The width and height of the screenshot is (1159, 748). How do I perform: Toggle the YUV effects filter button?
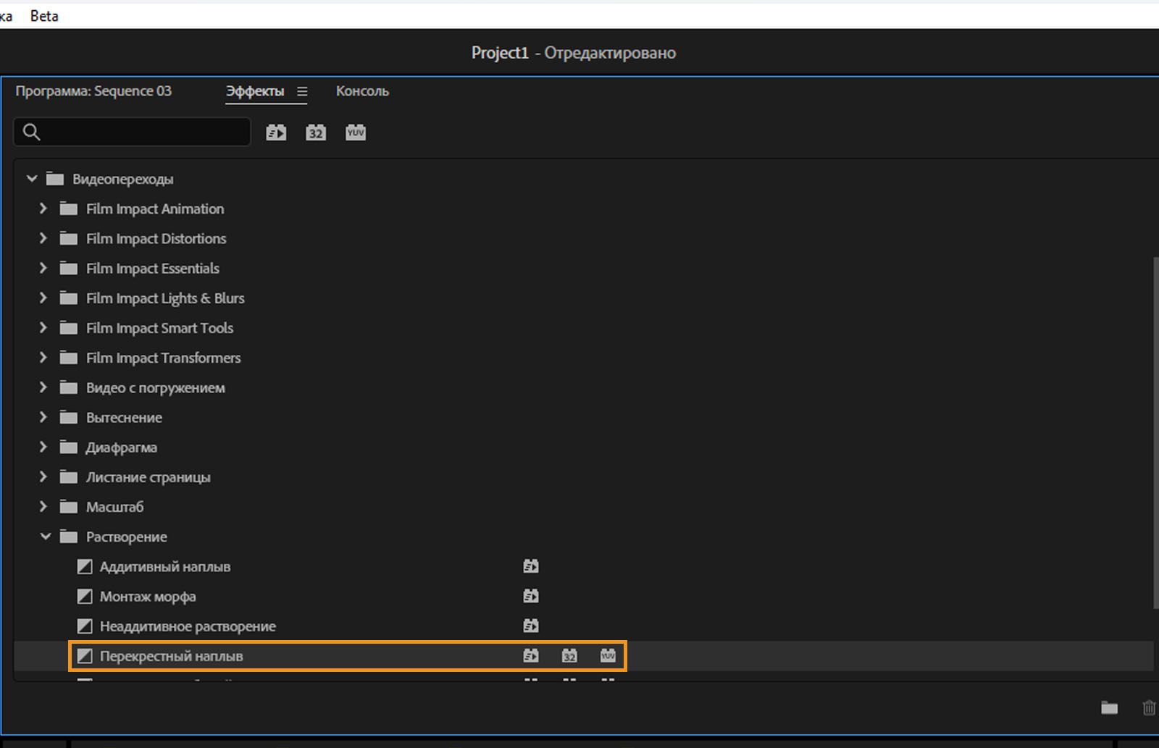[x=356, y=133]
